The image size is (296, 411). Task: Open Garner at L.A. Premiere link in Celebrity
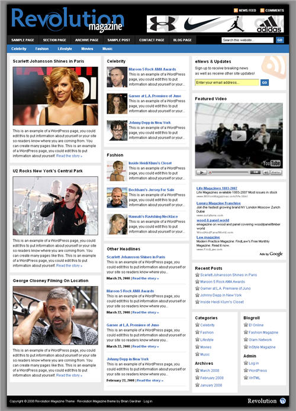coord(155,96)
